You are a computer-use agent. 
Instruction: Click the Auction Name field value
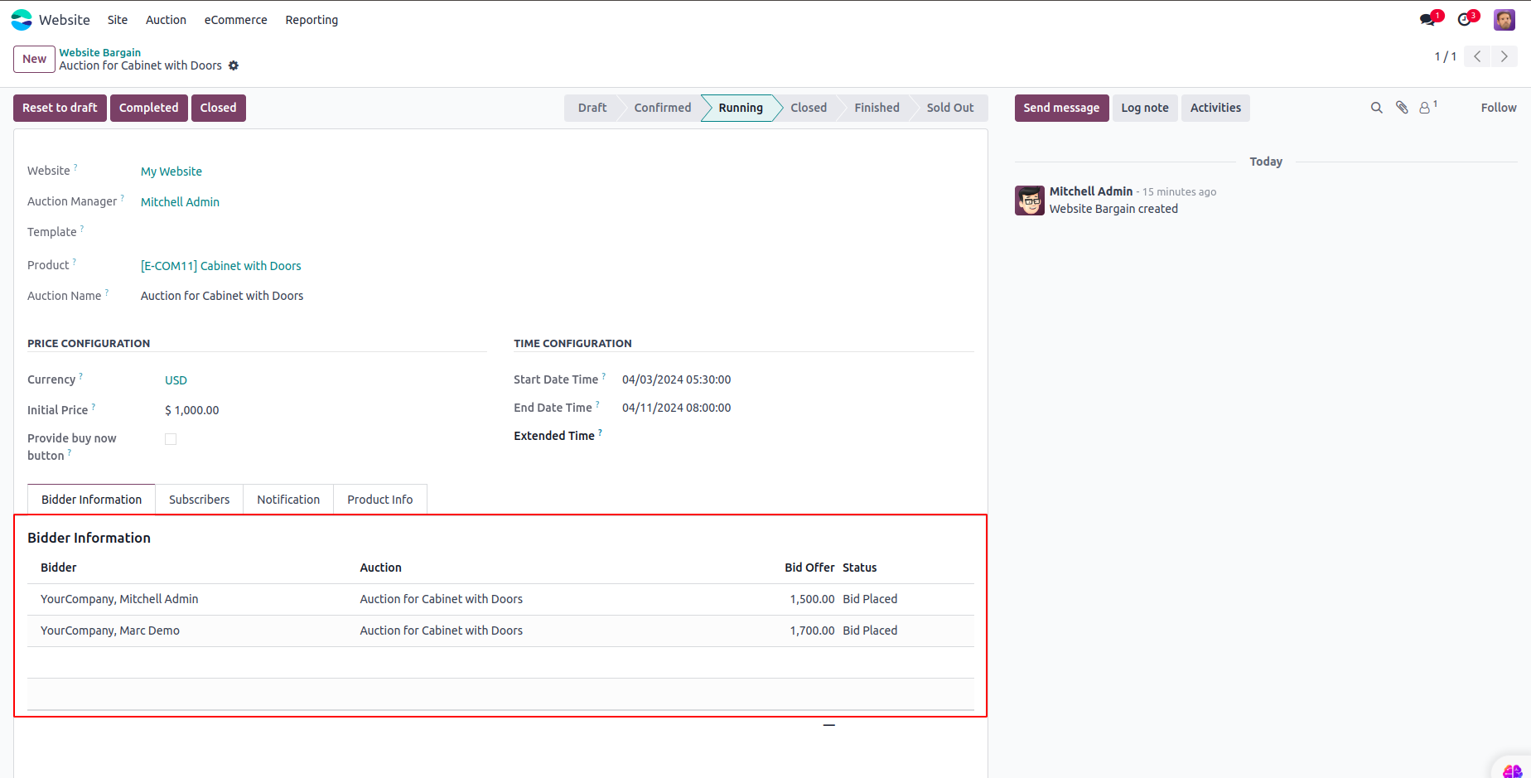(x=222, y=296)
